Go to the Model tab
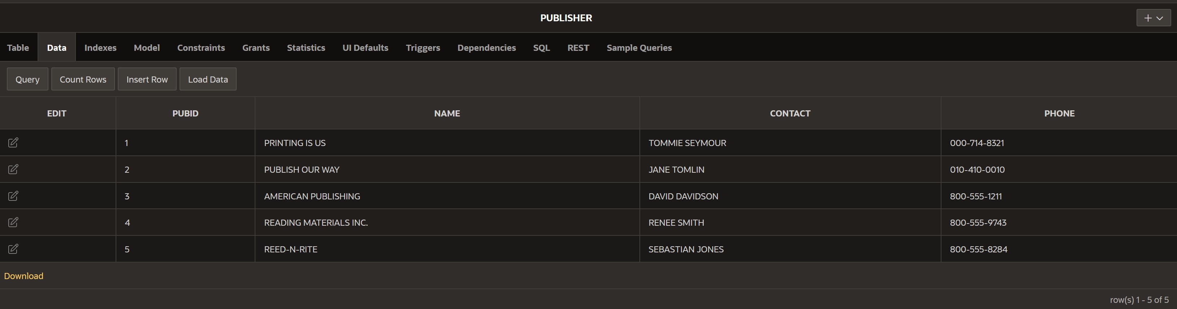The image size is (1177, 309). pyautogui.click(x=147, y=47)
